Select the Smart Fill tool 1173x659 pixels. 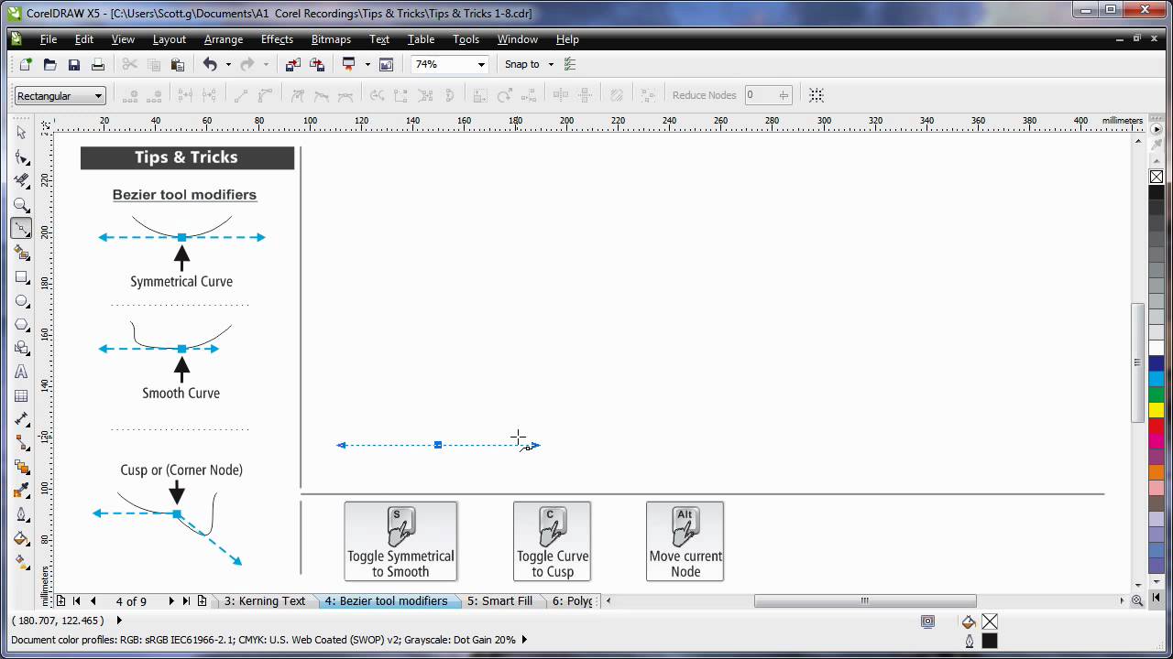[22, 253]
